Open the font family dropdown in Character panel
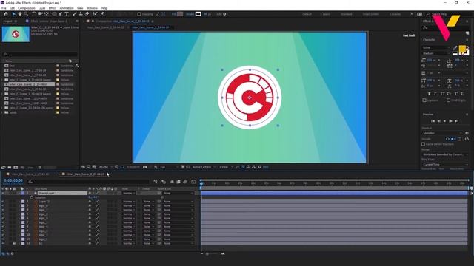 [x=435, y=47]
